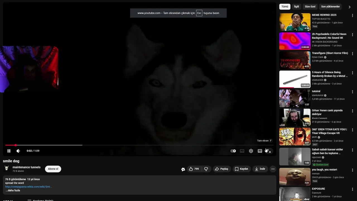
Task: Open the you laugh, you restart thumbnail
Action: click(295, 177)
